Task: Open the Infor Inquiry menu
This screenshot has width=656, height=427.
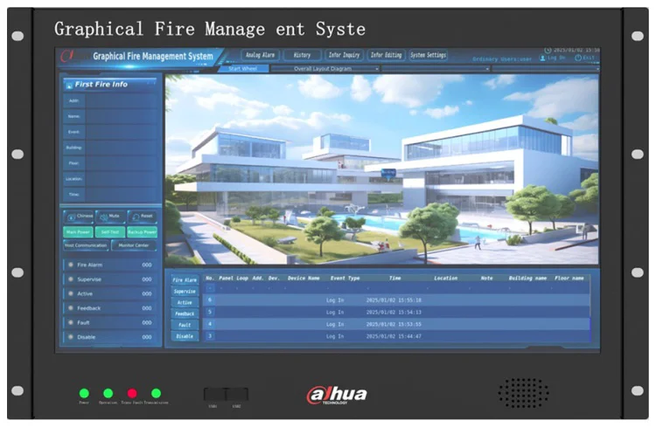Action: (344, 55)
